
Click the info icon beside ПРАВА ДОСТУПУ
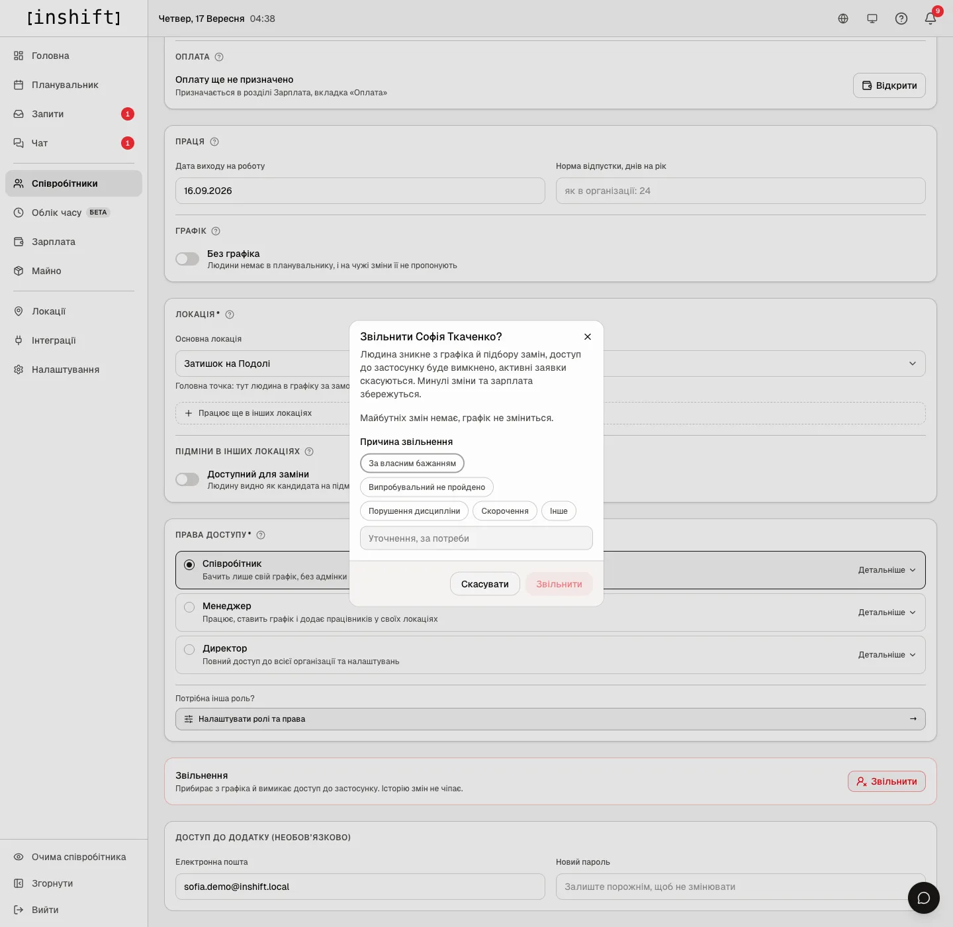tap(261, 535)
